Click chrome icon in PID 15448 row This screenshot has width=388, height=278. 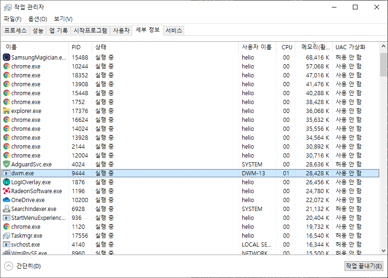pos(7,93)
